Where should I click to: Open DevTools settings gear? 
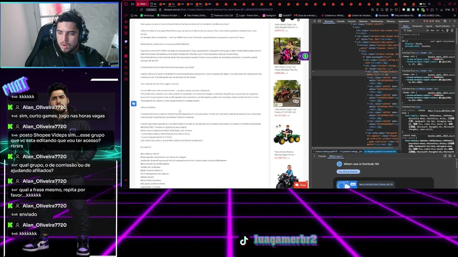[446, 21]
